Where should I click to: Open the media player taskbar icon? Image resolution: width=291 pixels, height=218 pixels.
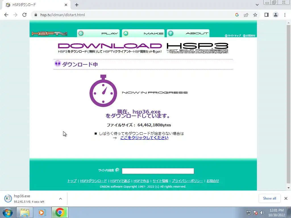42,212
